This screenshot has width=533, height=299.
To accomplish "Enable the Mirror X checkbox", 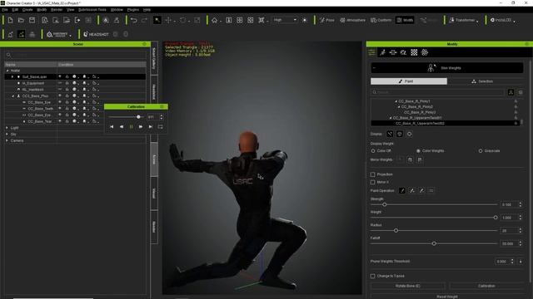I will [372, 183].
